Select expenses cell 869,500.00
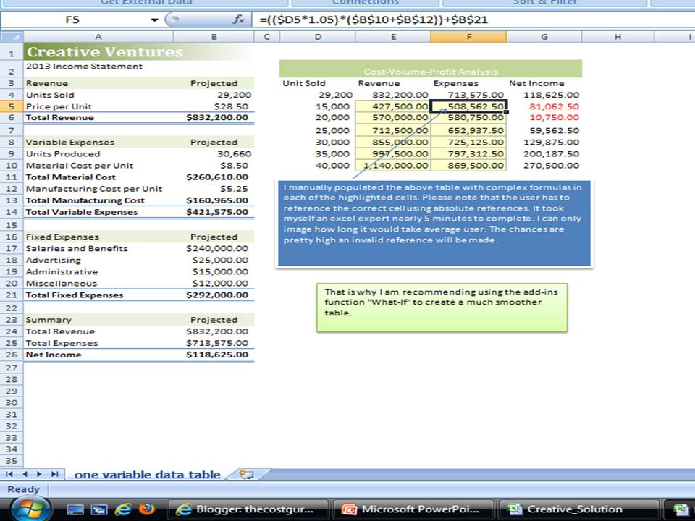The image size is (695, 521). (x=468, y=165)
